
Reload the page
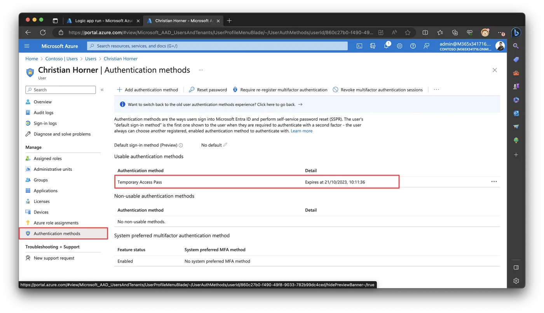(x=43, y=33)
